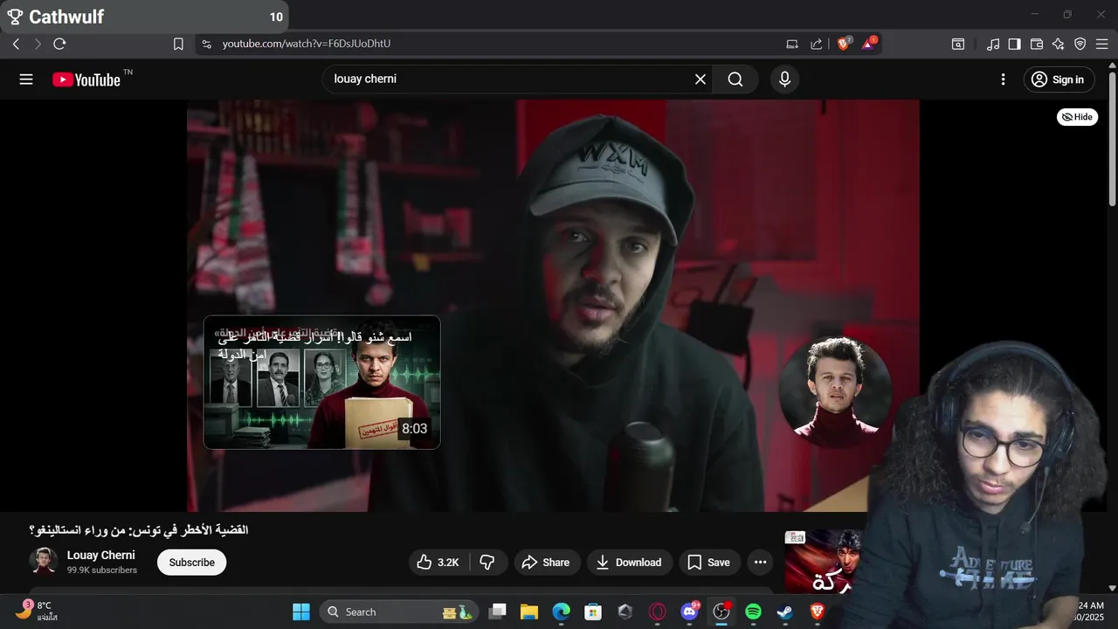
Task: Click the video title text below player
Action: tap(139, 530)
